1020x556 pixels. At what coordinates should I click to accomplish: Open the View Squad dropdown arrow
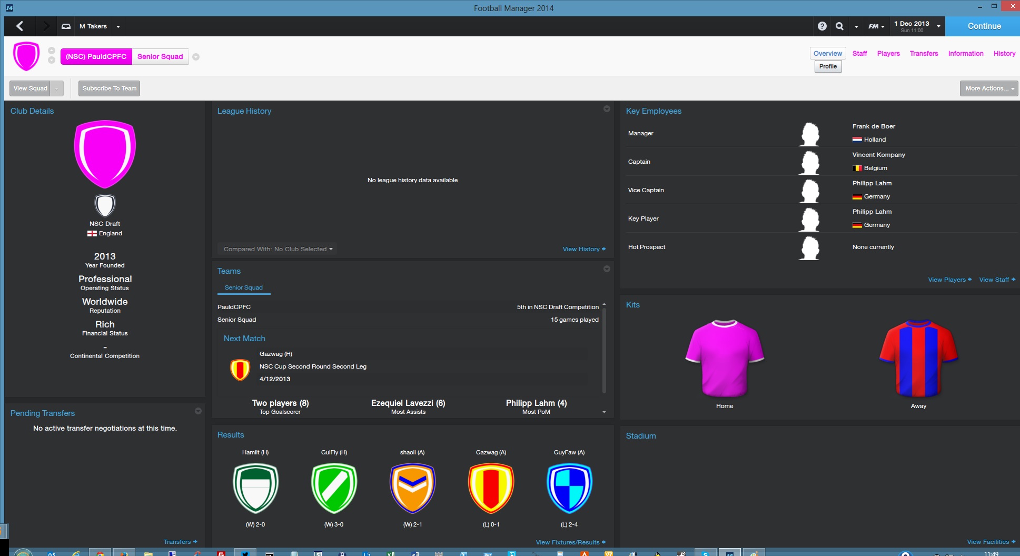[x=57, y=88]
